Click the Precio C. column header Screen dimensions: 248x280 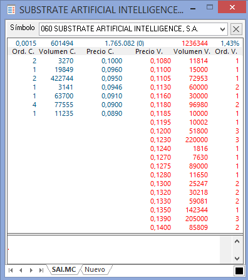(100, 51)
